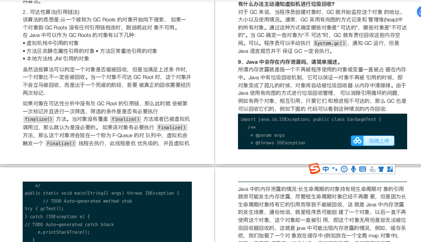
Task: Toggle Chinese punctuation mode in Sogou bar
Action: 335,169
